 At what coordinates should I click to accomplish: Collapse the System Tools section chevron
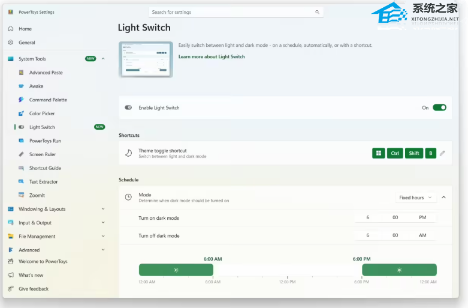(x=103, y=59)
